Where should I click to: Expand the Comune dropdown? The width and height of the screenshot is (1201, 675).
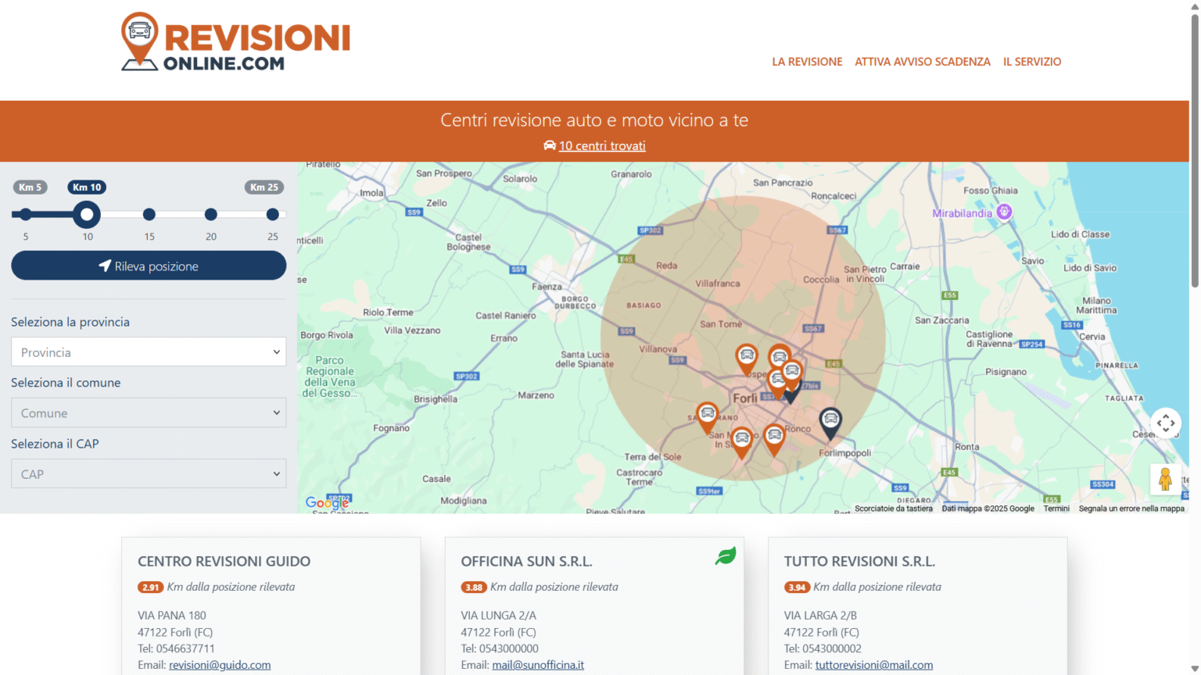pyautogui.click(x=149, y=413)
